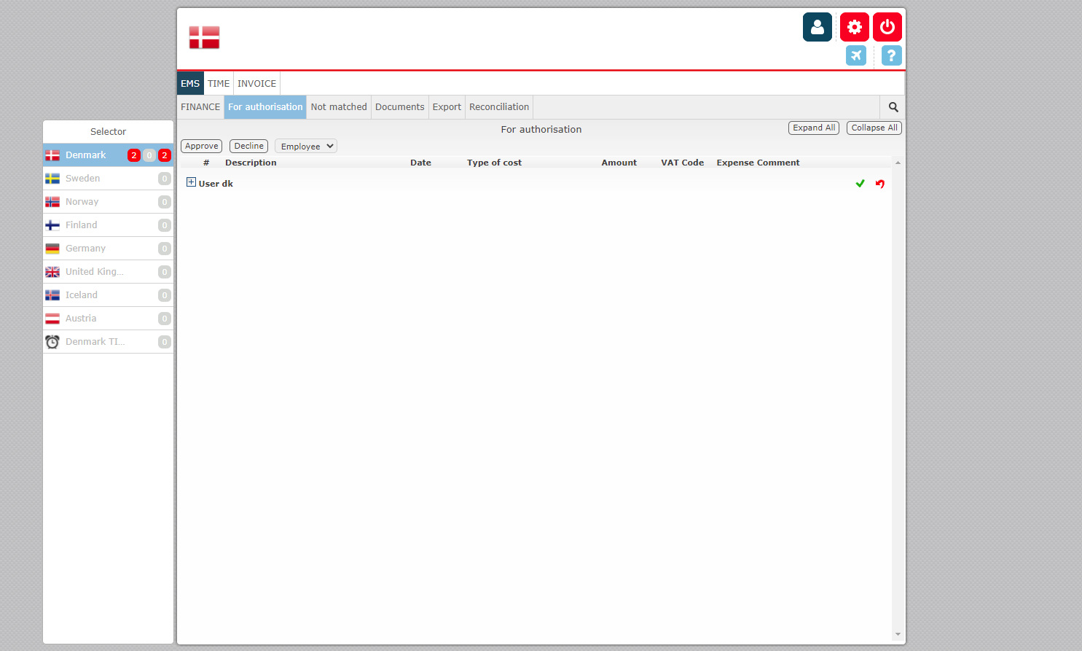Click the scrollbar up arrow
The image size is (1082, 651).
pyautogui.click(x=898, y=163)
